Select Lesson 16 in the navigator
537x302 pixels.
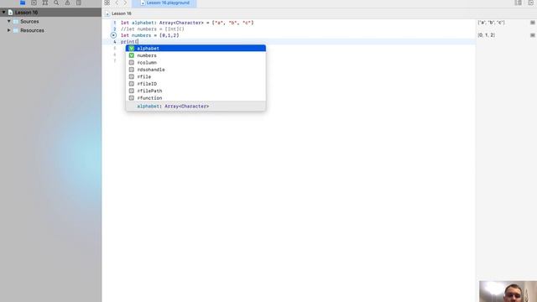(50, 13)
